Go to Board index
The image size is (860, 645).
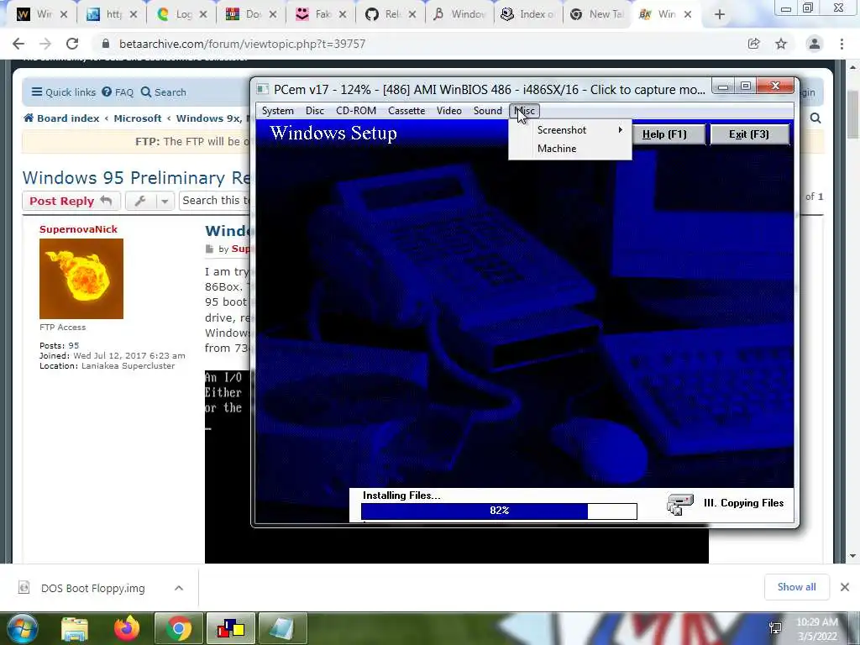click(x=61, y=118)
